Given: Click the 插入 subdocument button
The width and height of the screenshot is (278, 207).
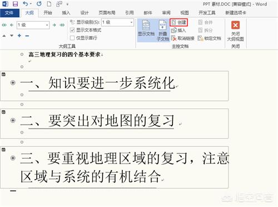Looking at the screenshot, I should 178,30.
